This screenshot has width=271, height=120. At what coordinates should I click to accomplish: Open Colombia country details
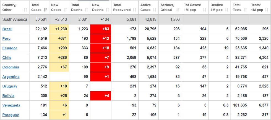tap(11, 67)
